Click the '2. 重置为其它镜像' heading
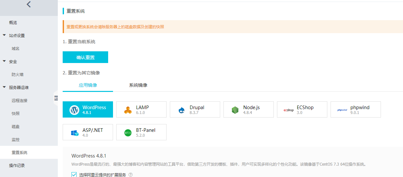The width and height of the screenshot is (403, 177). [x=81, y=73]
